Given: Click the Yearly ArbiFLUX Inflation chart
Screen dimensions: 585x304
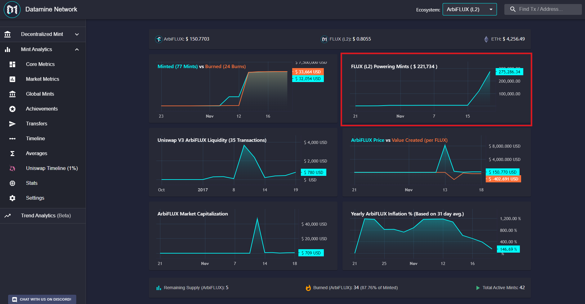Looking at the screenshot, I should [x=437, y=236].
